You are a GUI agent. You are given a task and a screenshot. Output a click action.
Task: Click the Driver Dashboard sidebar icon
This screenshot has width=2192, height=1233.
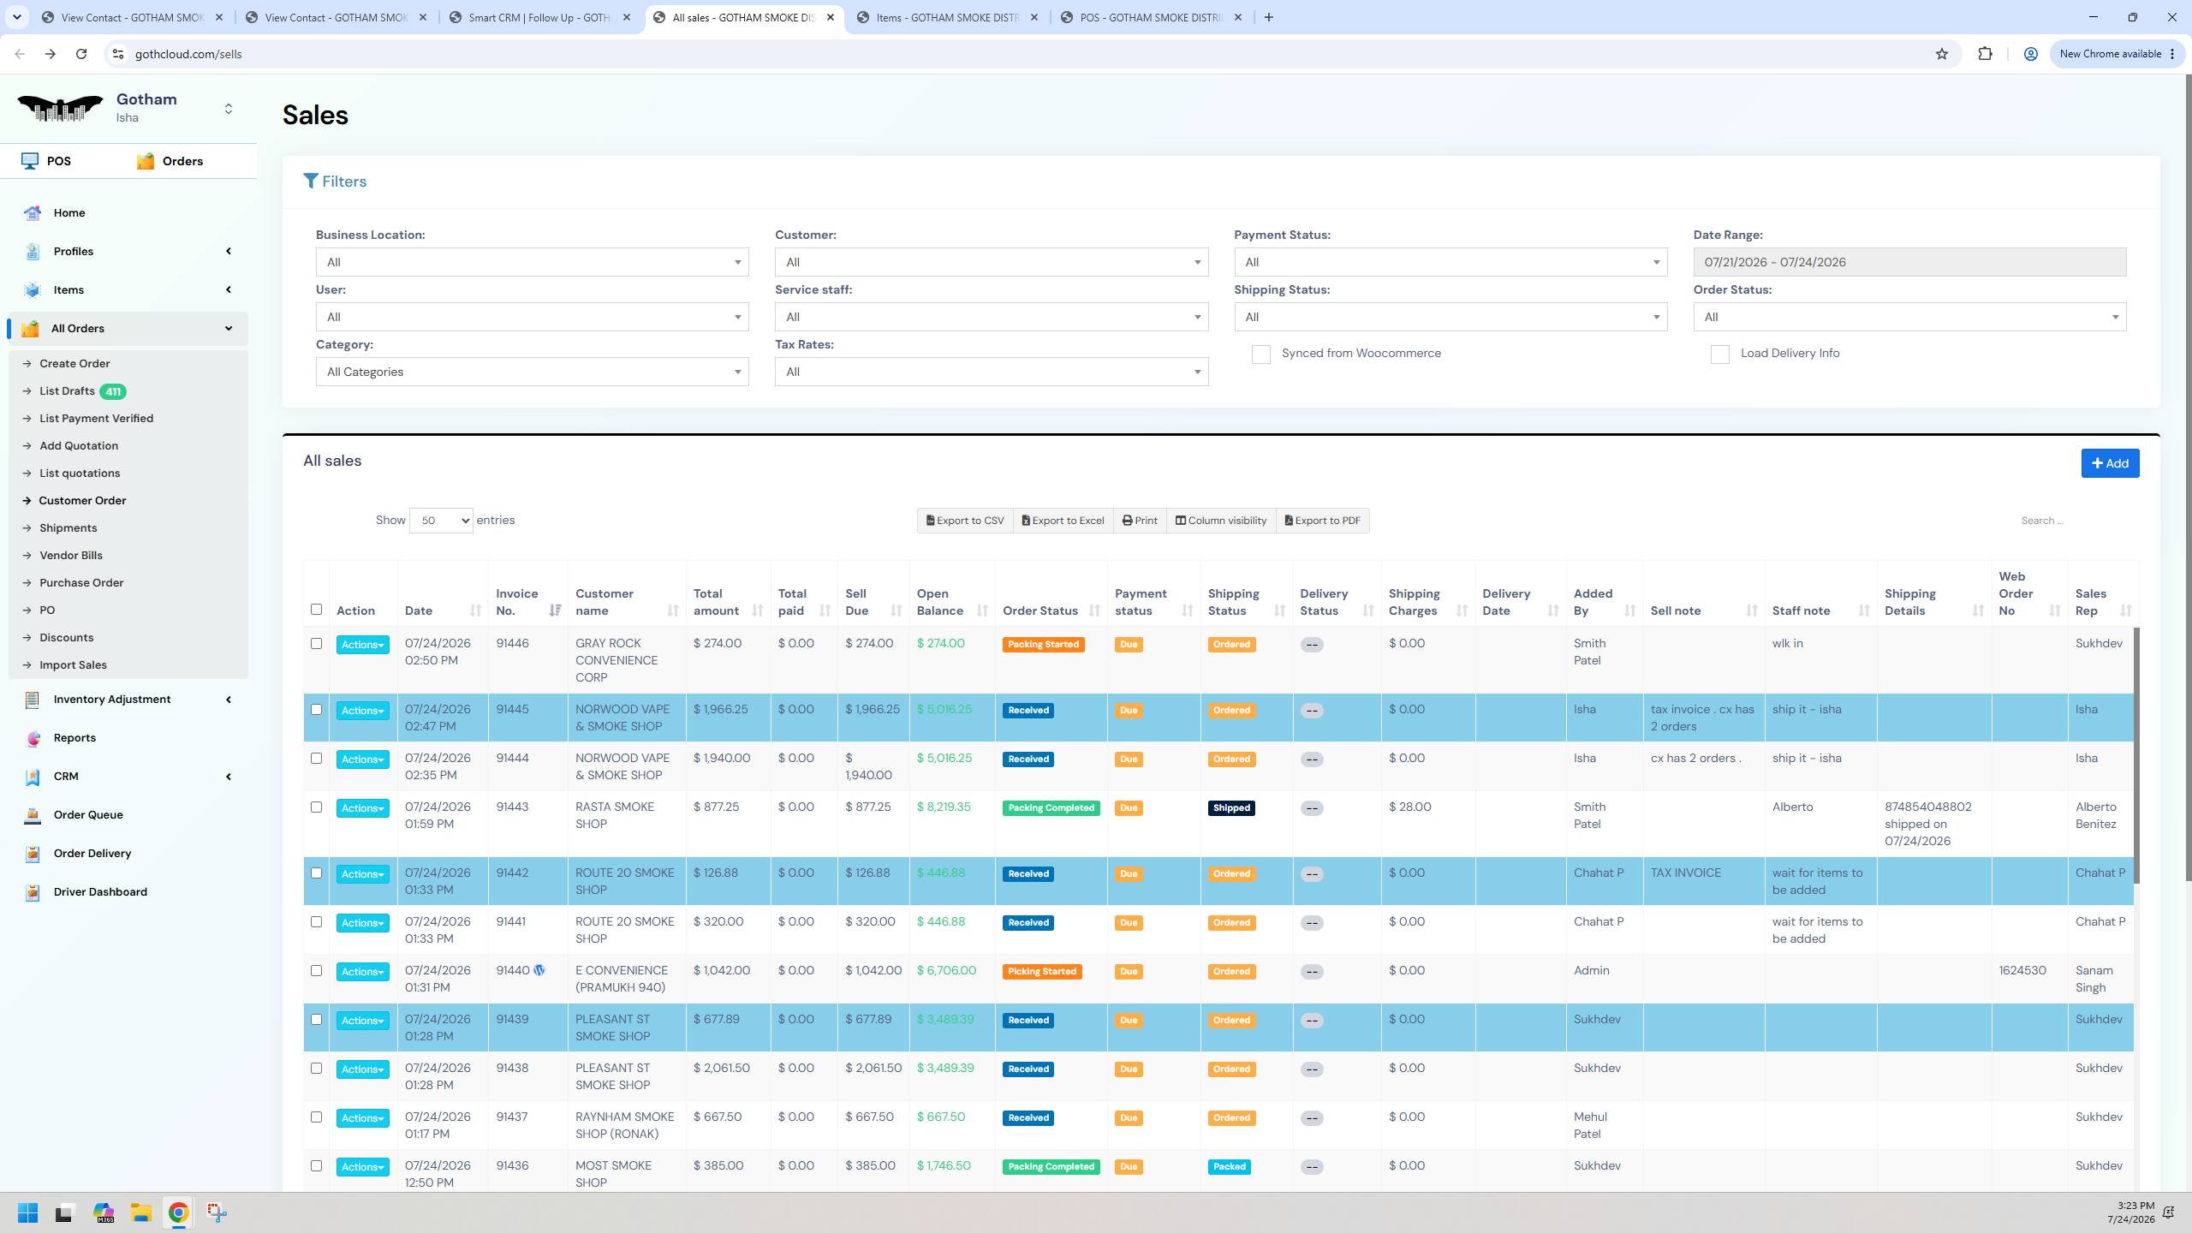pyautogui.click(x=33, y=892)
